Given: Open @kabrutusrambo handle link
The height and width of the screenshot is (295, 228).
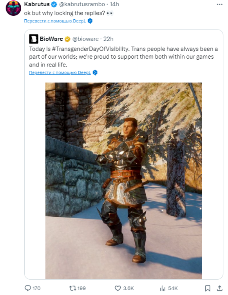Looking at the screenshot, I should 82,4.
